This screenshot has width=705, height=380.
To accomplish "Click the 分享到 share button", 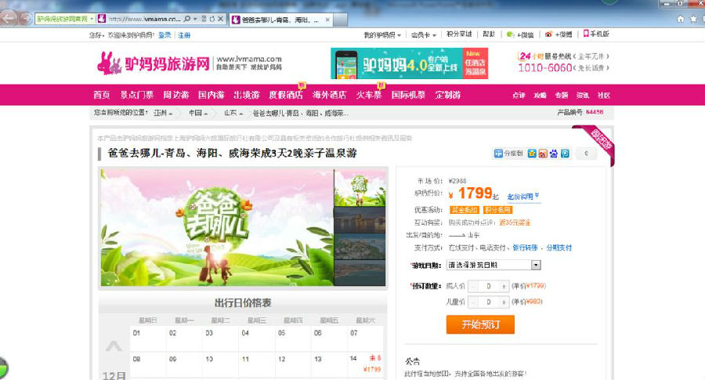I will coord(508,154).
